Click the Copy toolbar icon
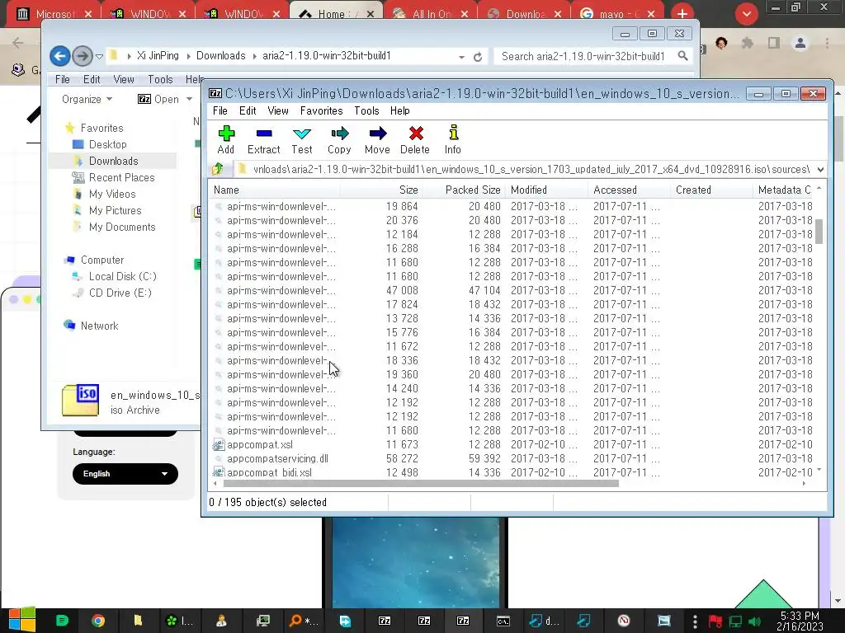The image size is (845, 633). coord(339,139)
